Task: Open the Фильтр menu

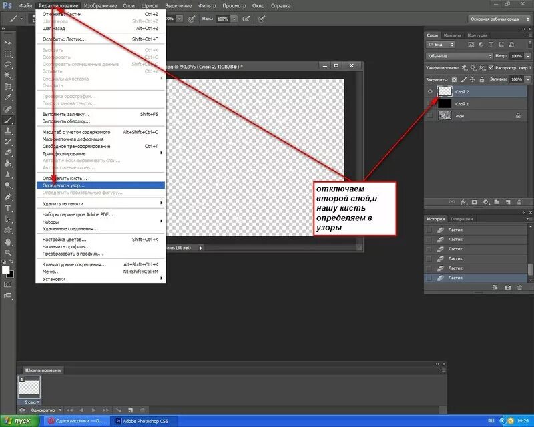Action: click(207, 5)
